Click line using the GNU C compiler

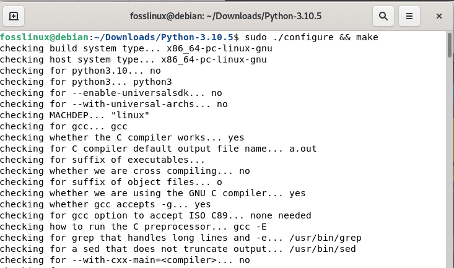(152, 193)
